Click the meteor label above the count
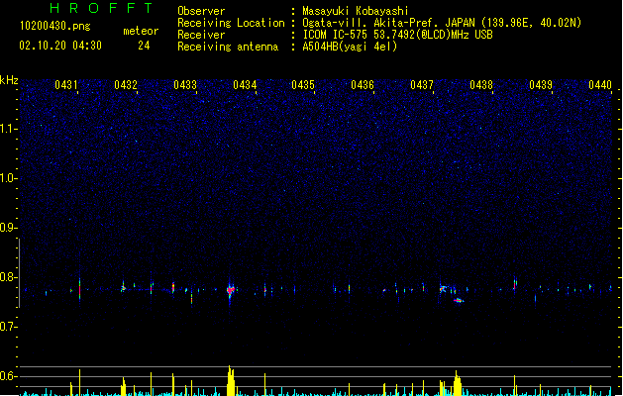Image resolution: width=623 pixels, height=396 pixels. (x=141, y=31)
